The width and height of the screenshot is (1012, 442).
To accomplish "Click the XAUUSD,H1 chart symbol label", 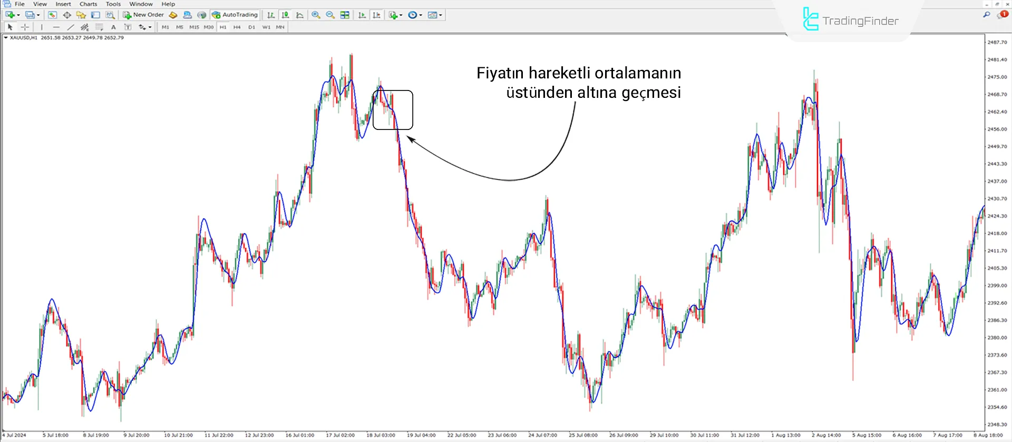I will [23, 38].
